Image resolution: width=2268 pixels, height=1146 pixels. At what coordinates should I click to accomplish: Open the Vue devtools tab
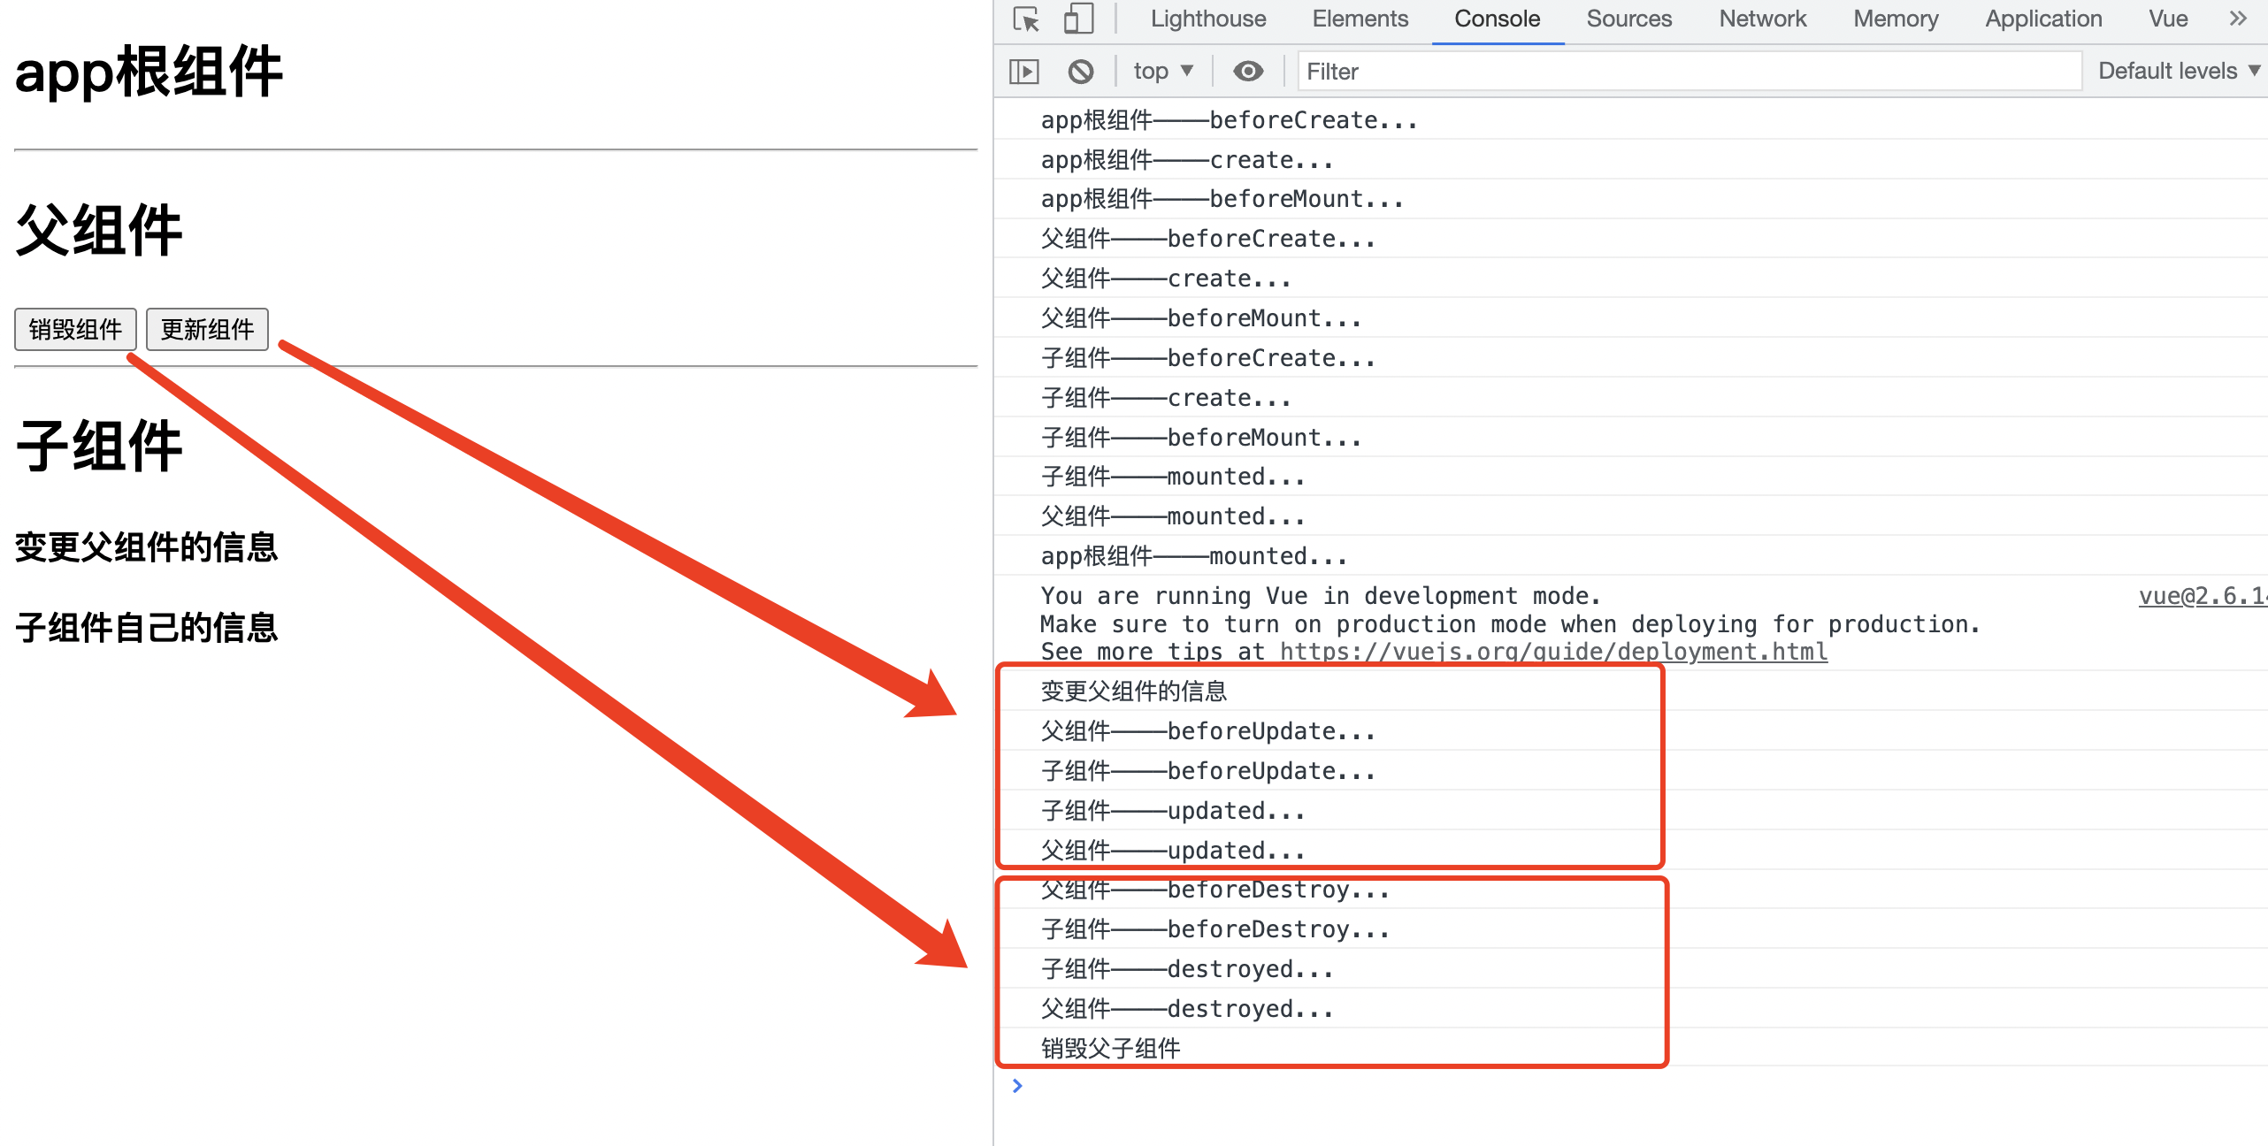(x=2168, y=19)
